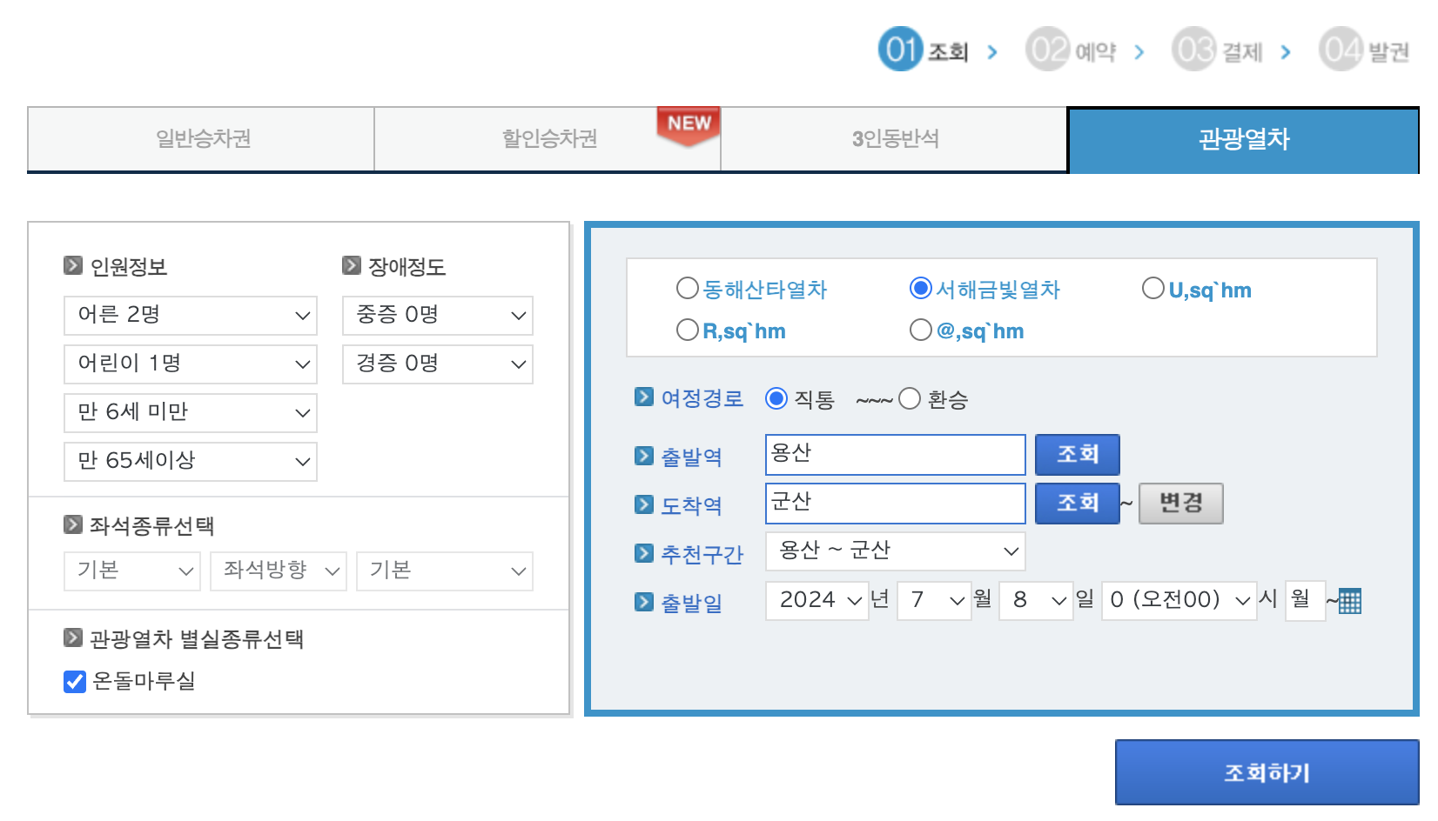1438x821 pixels.
Task: Click the 03 결제 step indicator icon
Action: click(x=1193, y=50)
